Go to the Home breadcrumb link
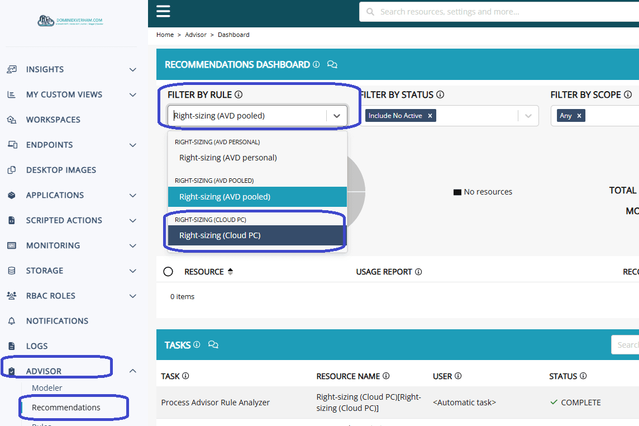Screen dimensions: 639x426 165,35
